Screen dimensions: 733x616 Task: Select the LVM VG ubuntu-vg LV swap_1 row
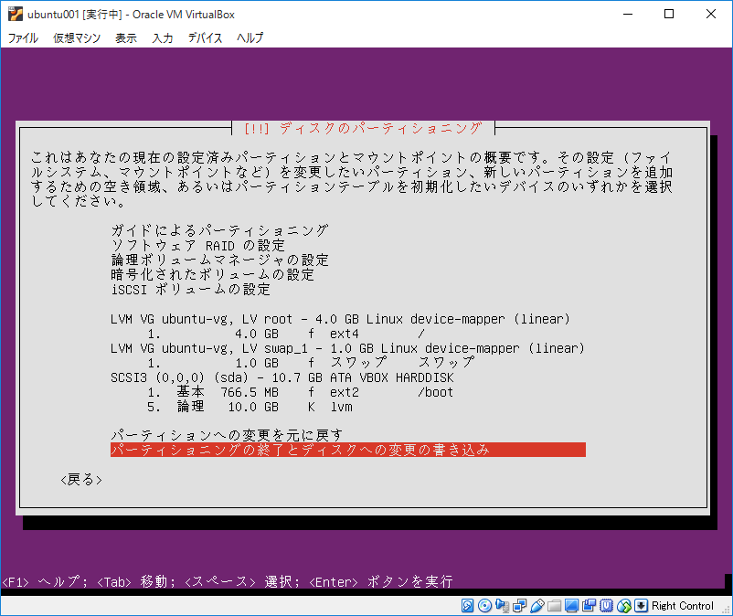pyautogui.click(x=348, y=348)
